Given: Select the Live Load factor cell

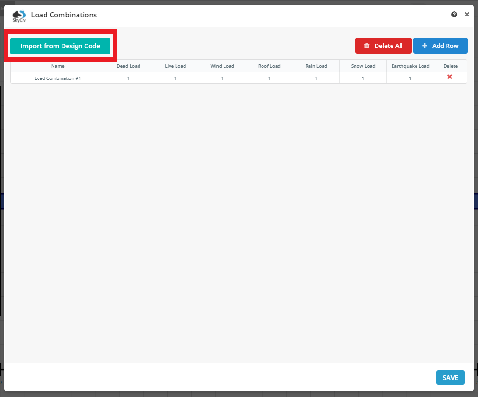Looking at the screenshot, I should click(175, 78).
